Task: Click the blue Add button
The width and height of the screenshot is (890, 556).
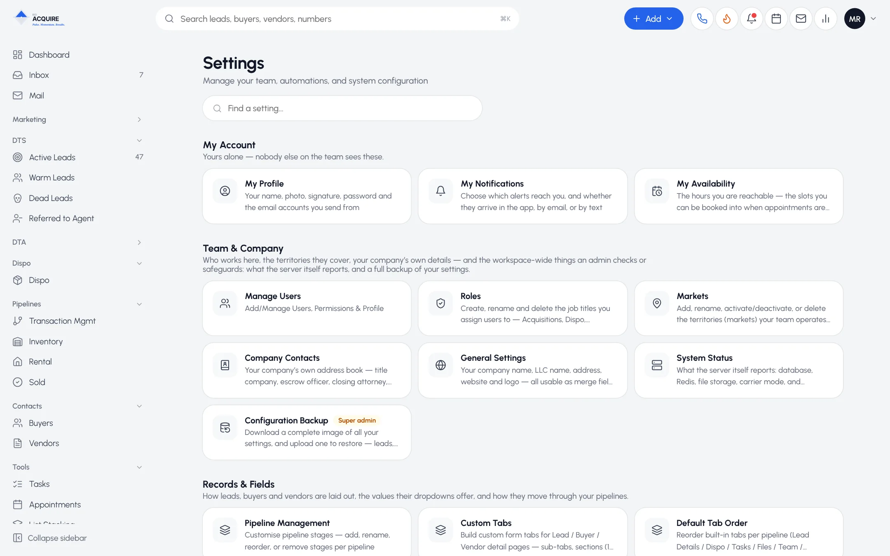Action: point(653,19)
